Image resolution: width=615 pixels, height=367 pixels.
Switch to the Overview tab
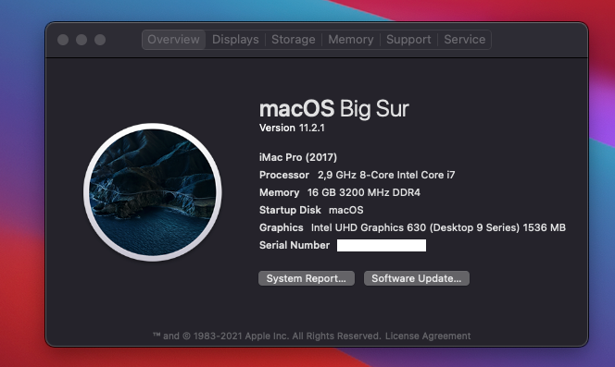point(173,40)
